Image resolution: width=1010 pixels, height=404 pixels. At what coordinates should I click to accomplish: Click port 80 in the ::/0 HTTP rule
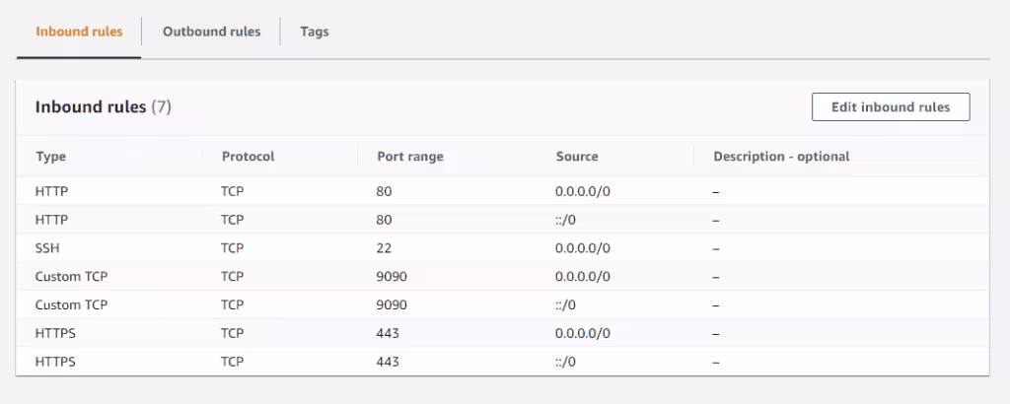[x=385, y=220]
